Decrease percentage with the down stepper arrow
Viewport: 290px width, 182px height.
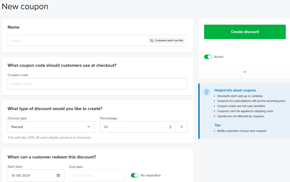click(x=170, y=128)
